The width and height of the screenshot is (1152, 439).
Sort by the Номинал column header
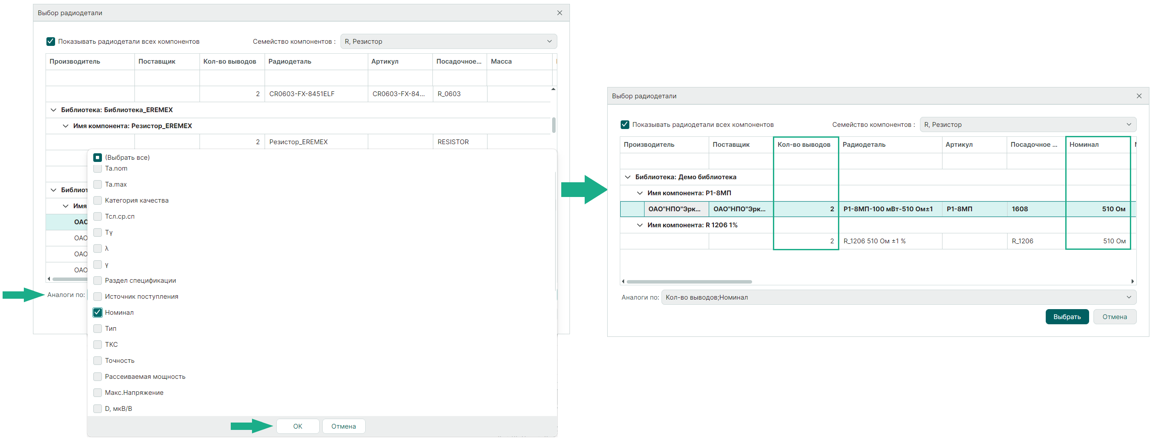click(1097, 145)
